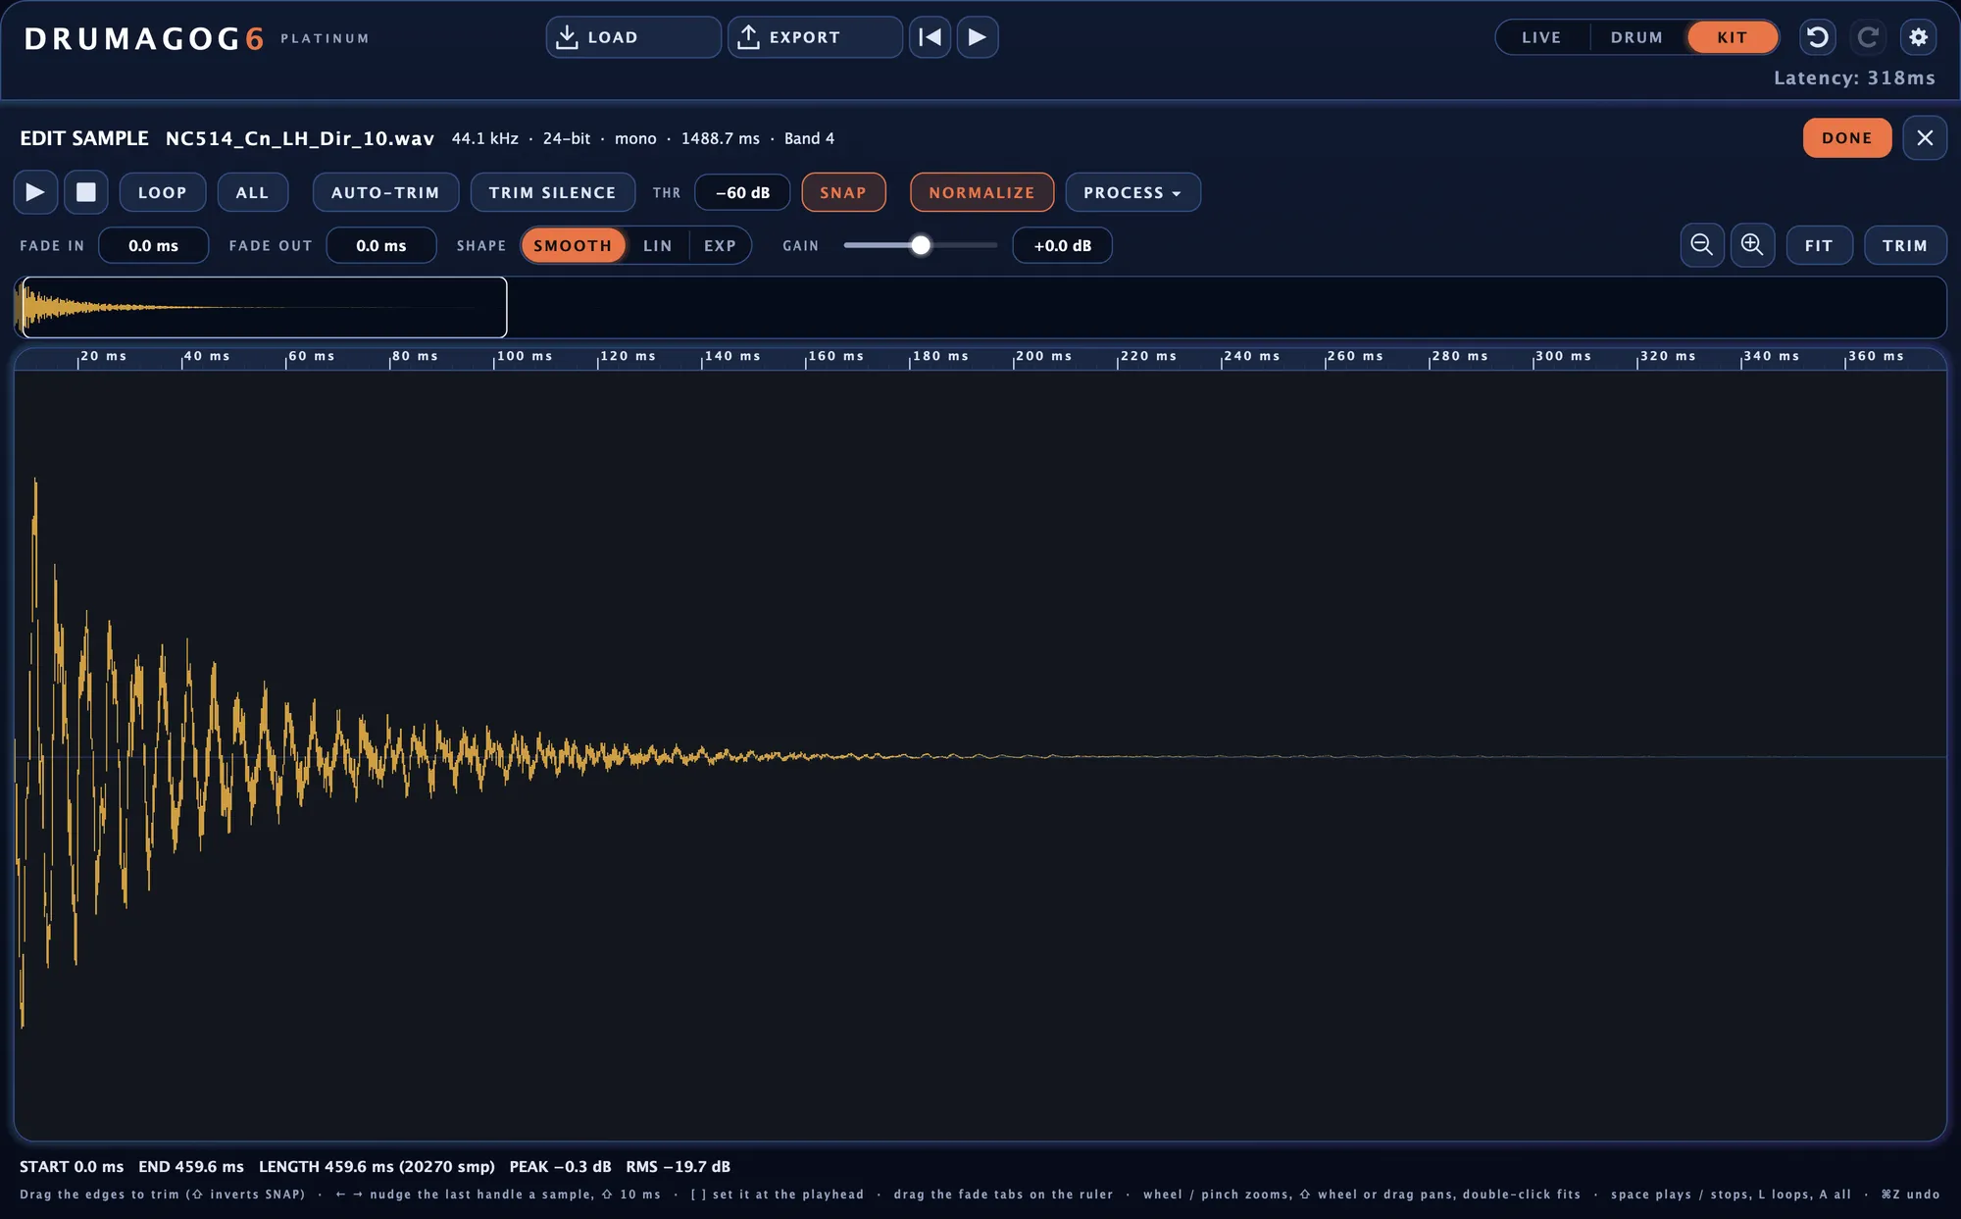The width and height of the screenshot is (1961, 1219).
Task: Click the threshold -60 dB field
Action: pyautogui.click(x=742, y=192)
